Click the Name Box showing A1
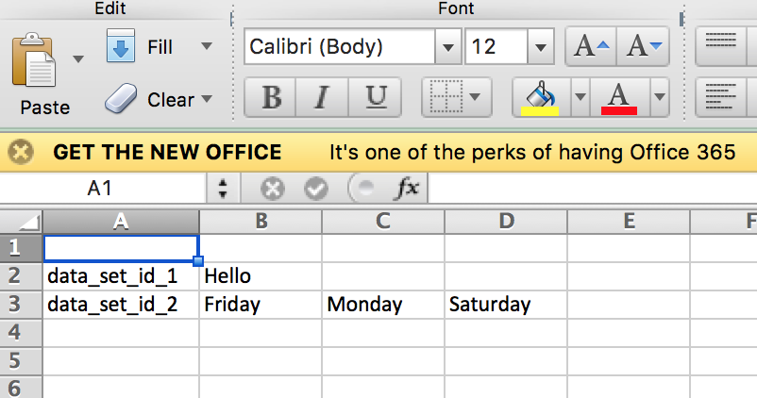 100,189
